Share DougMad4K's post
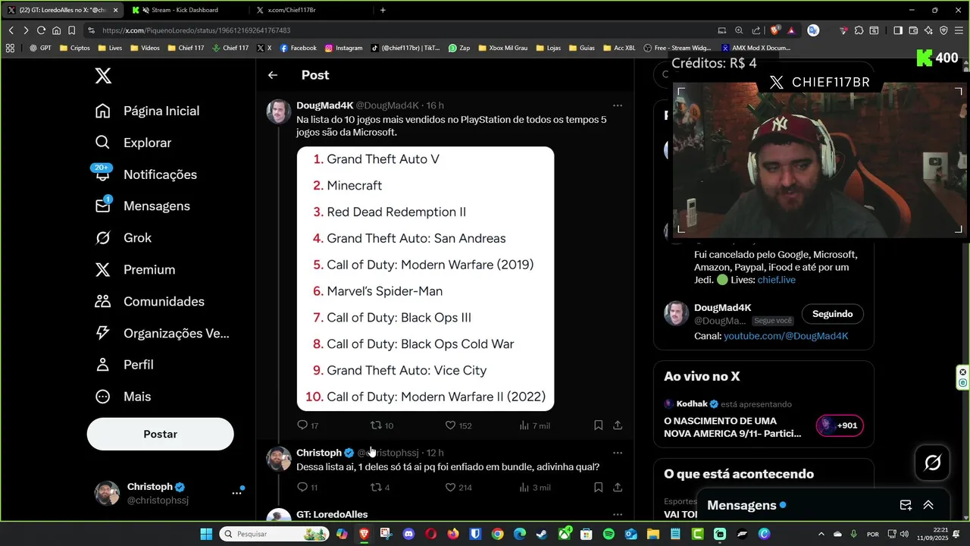Viewport: 970px width, 546px height. click(618, 425)
